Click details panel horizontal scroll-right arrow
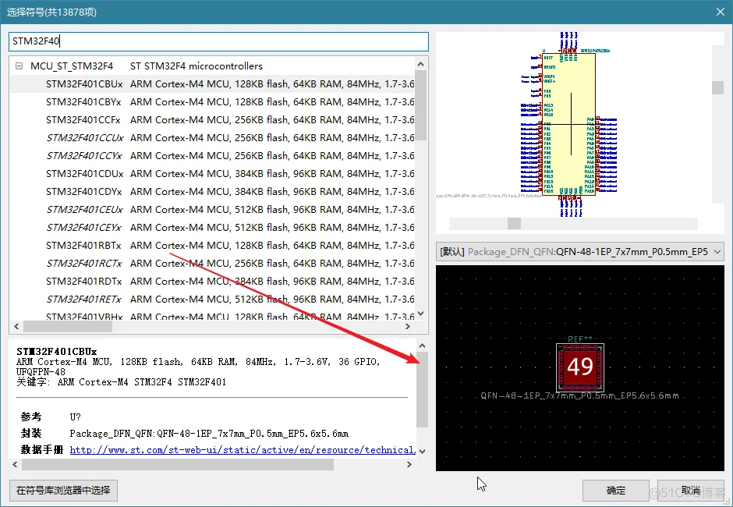 [x=409, y=464]
